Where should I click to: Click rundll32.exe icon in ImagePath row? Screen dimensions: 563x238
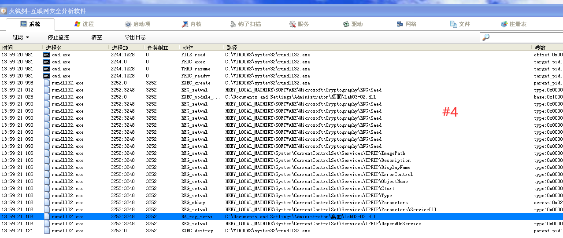coord(47,154)
